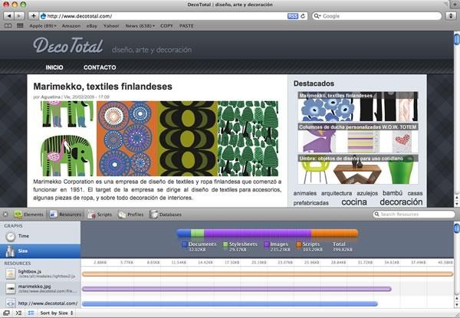Select the lightbox.js resource
460x318 pixels.
click(x=40, y=274)
